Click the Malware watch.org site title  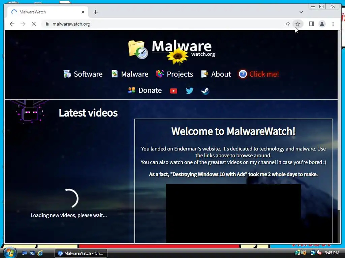tap(183, 48)
